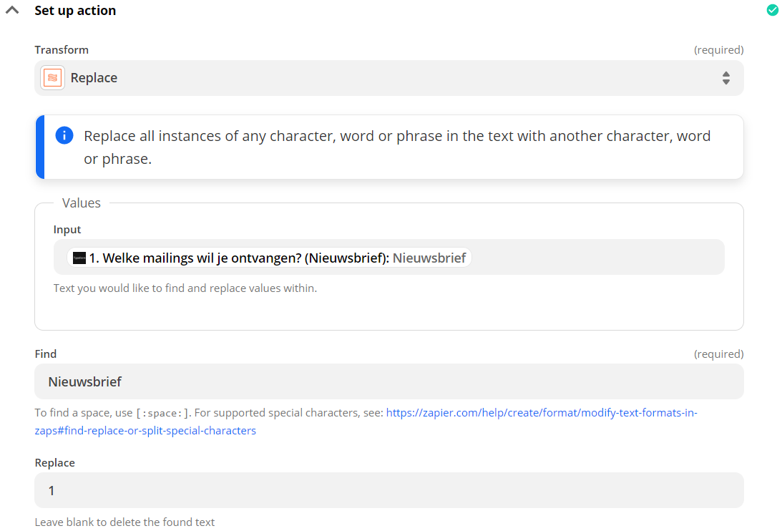This screenshot has width=782, height=531.
Task: Click the Set up action header title
Action: 75,11
